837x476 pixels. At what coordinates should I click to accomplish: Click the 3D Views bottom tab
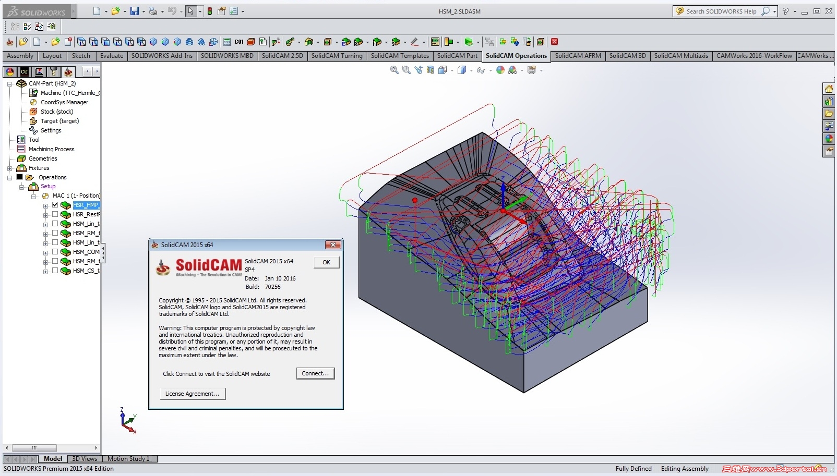85,459
